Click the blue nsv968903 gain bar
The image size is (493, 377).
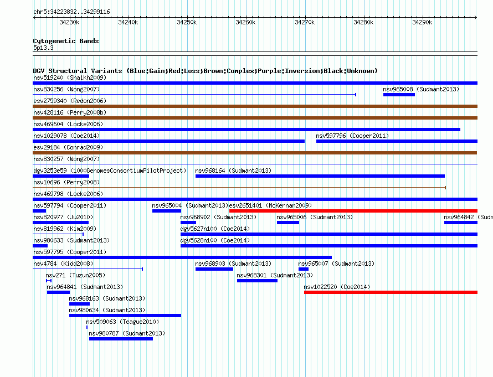pos(214,269)
